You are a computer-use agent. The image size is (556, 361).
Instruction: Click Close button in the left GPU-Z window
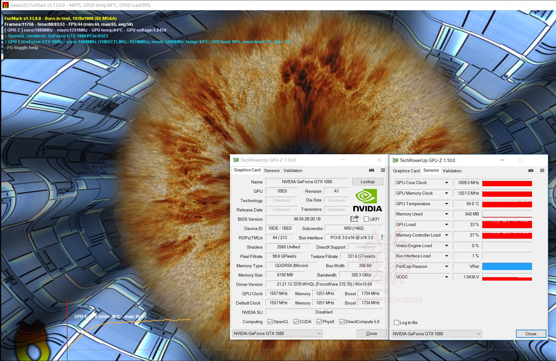[372, 333]
